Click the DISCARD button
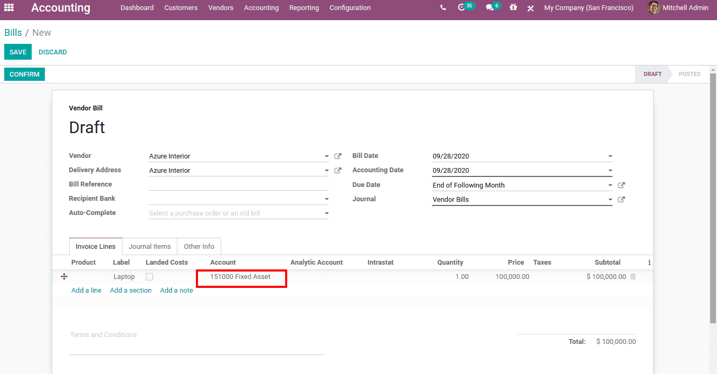The width and height of the screenshot is (717, 374). (x=53, y=52)
